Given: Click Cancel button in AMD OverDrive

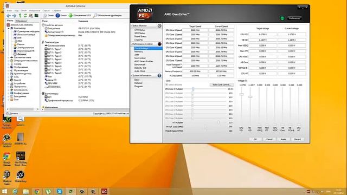Looking at the screenshot, I should pos(269,139).
